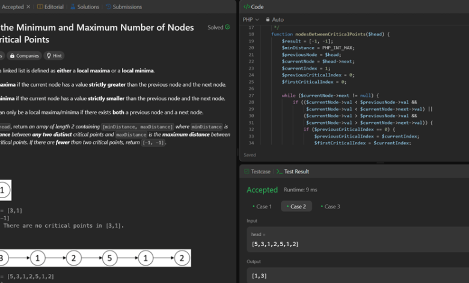Click code line 18 function declaration

pos(330,34)
